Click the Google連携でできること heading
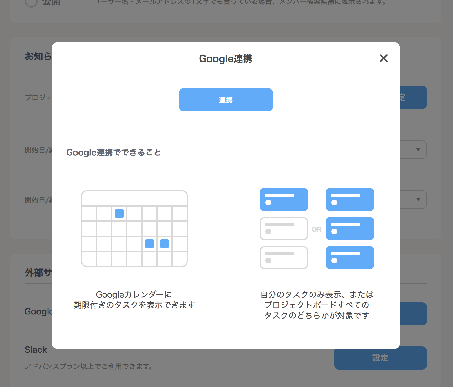 tap(114, 152)
